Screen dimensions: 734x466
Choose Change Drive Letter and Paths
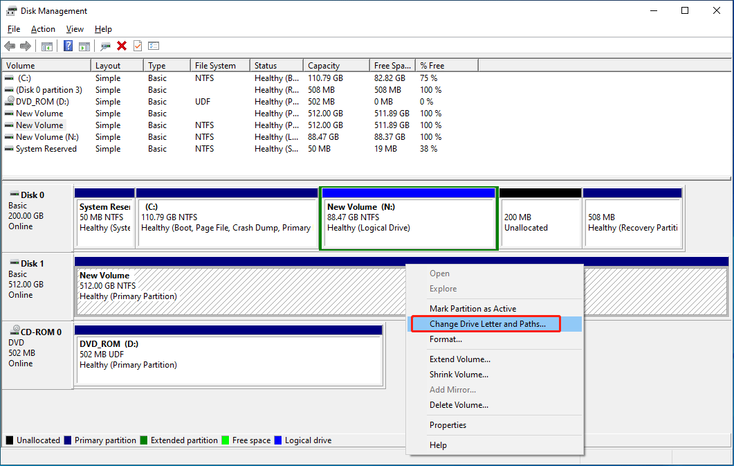(x=486, y=324)
